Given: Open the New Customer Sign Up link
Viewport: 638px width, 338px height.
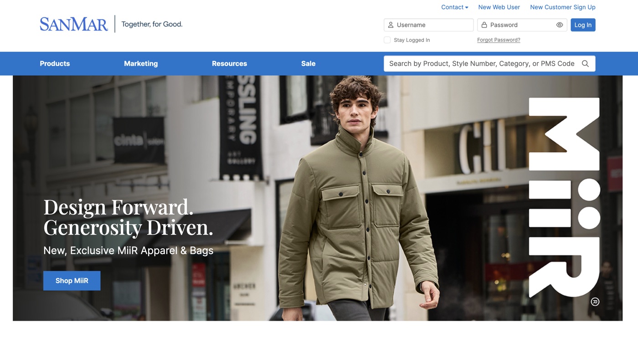Looking at the screenshot, I should point(563,7).
